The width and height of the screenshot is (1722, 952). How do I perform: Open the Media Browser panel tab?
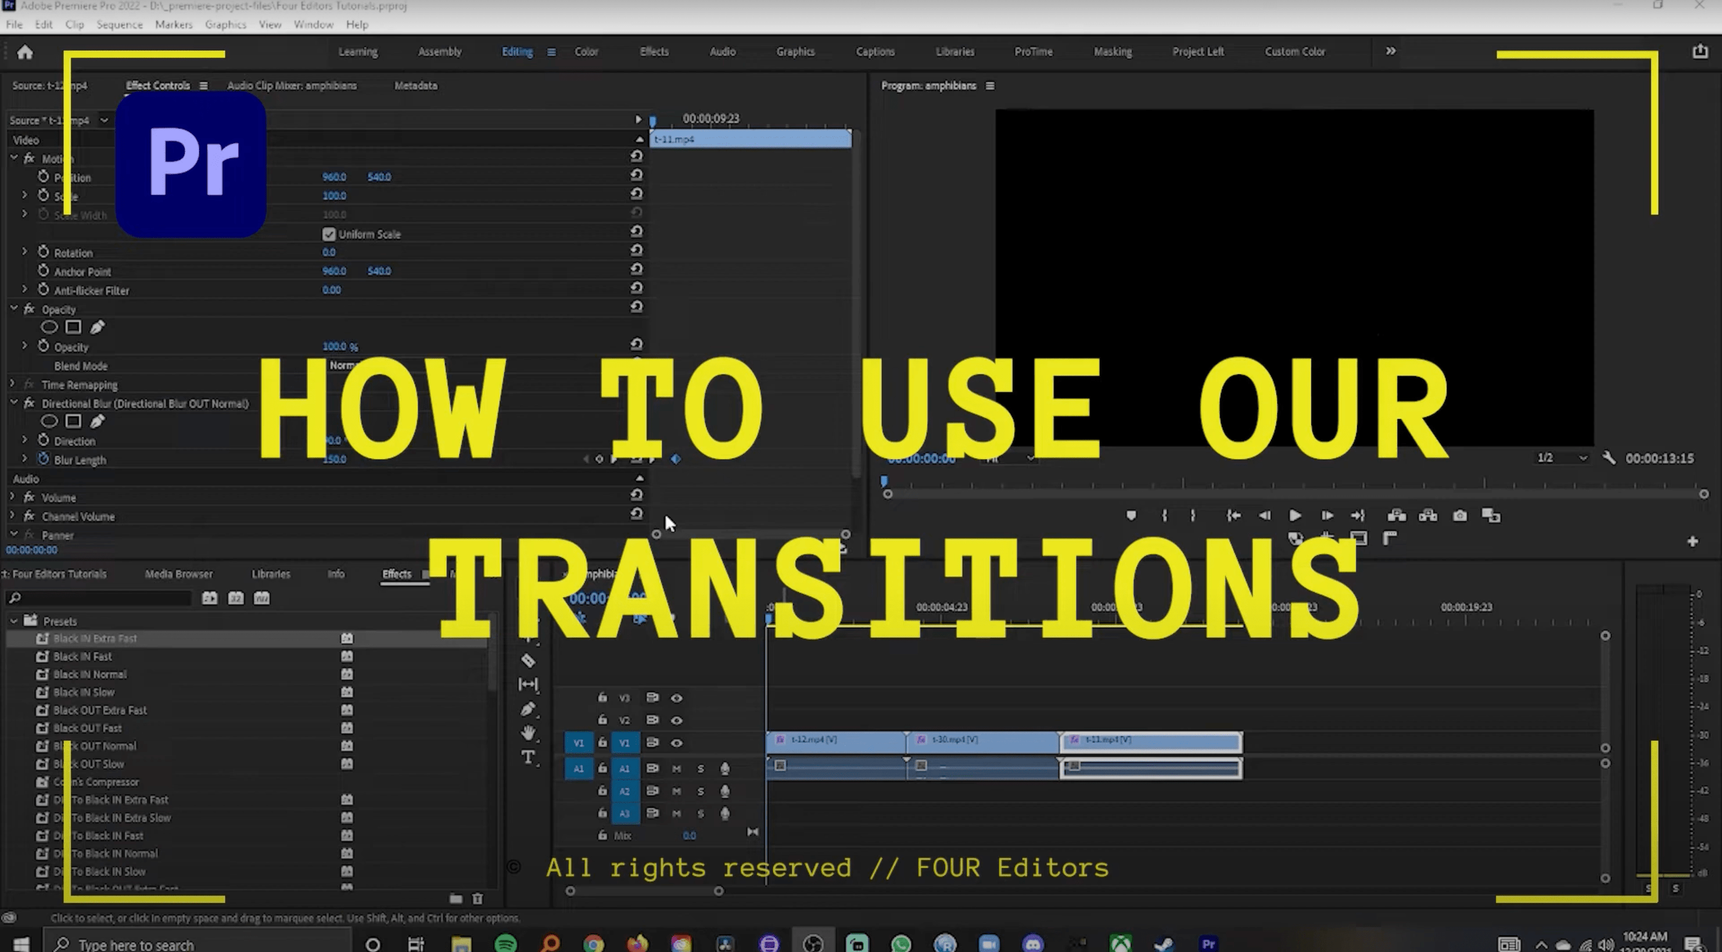(179, 574)
